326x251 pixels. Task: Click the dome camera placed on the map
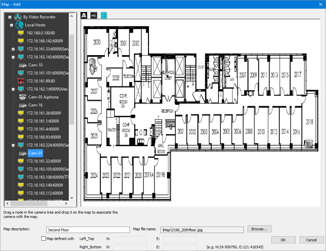(x=93, y=65)
